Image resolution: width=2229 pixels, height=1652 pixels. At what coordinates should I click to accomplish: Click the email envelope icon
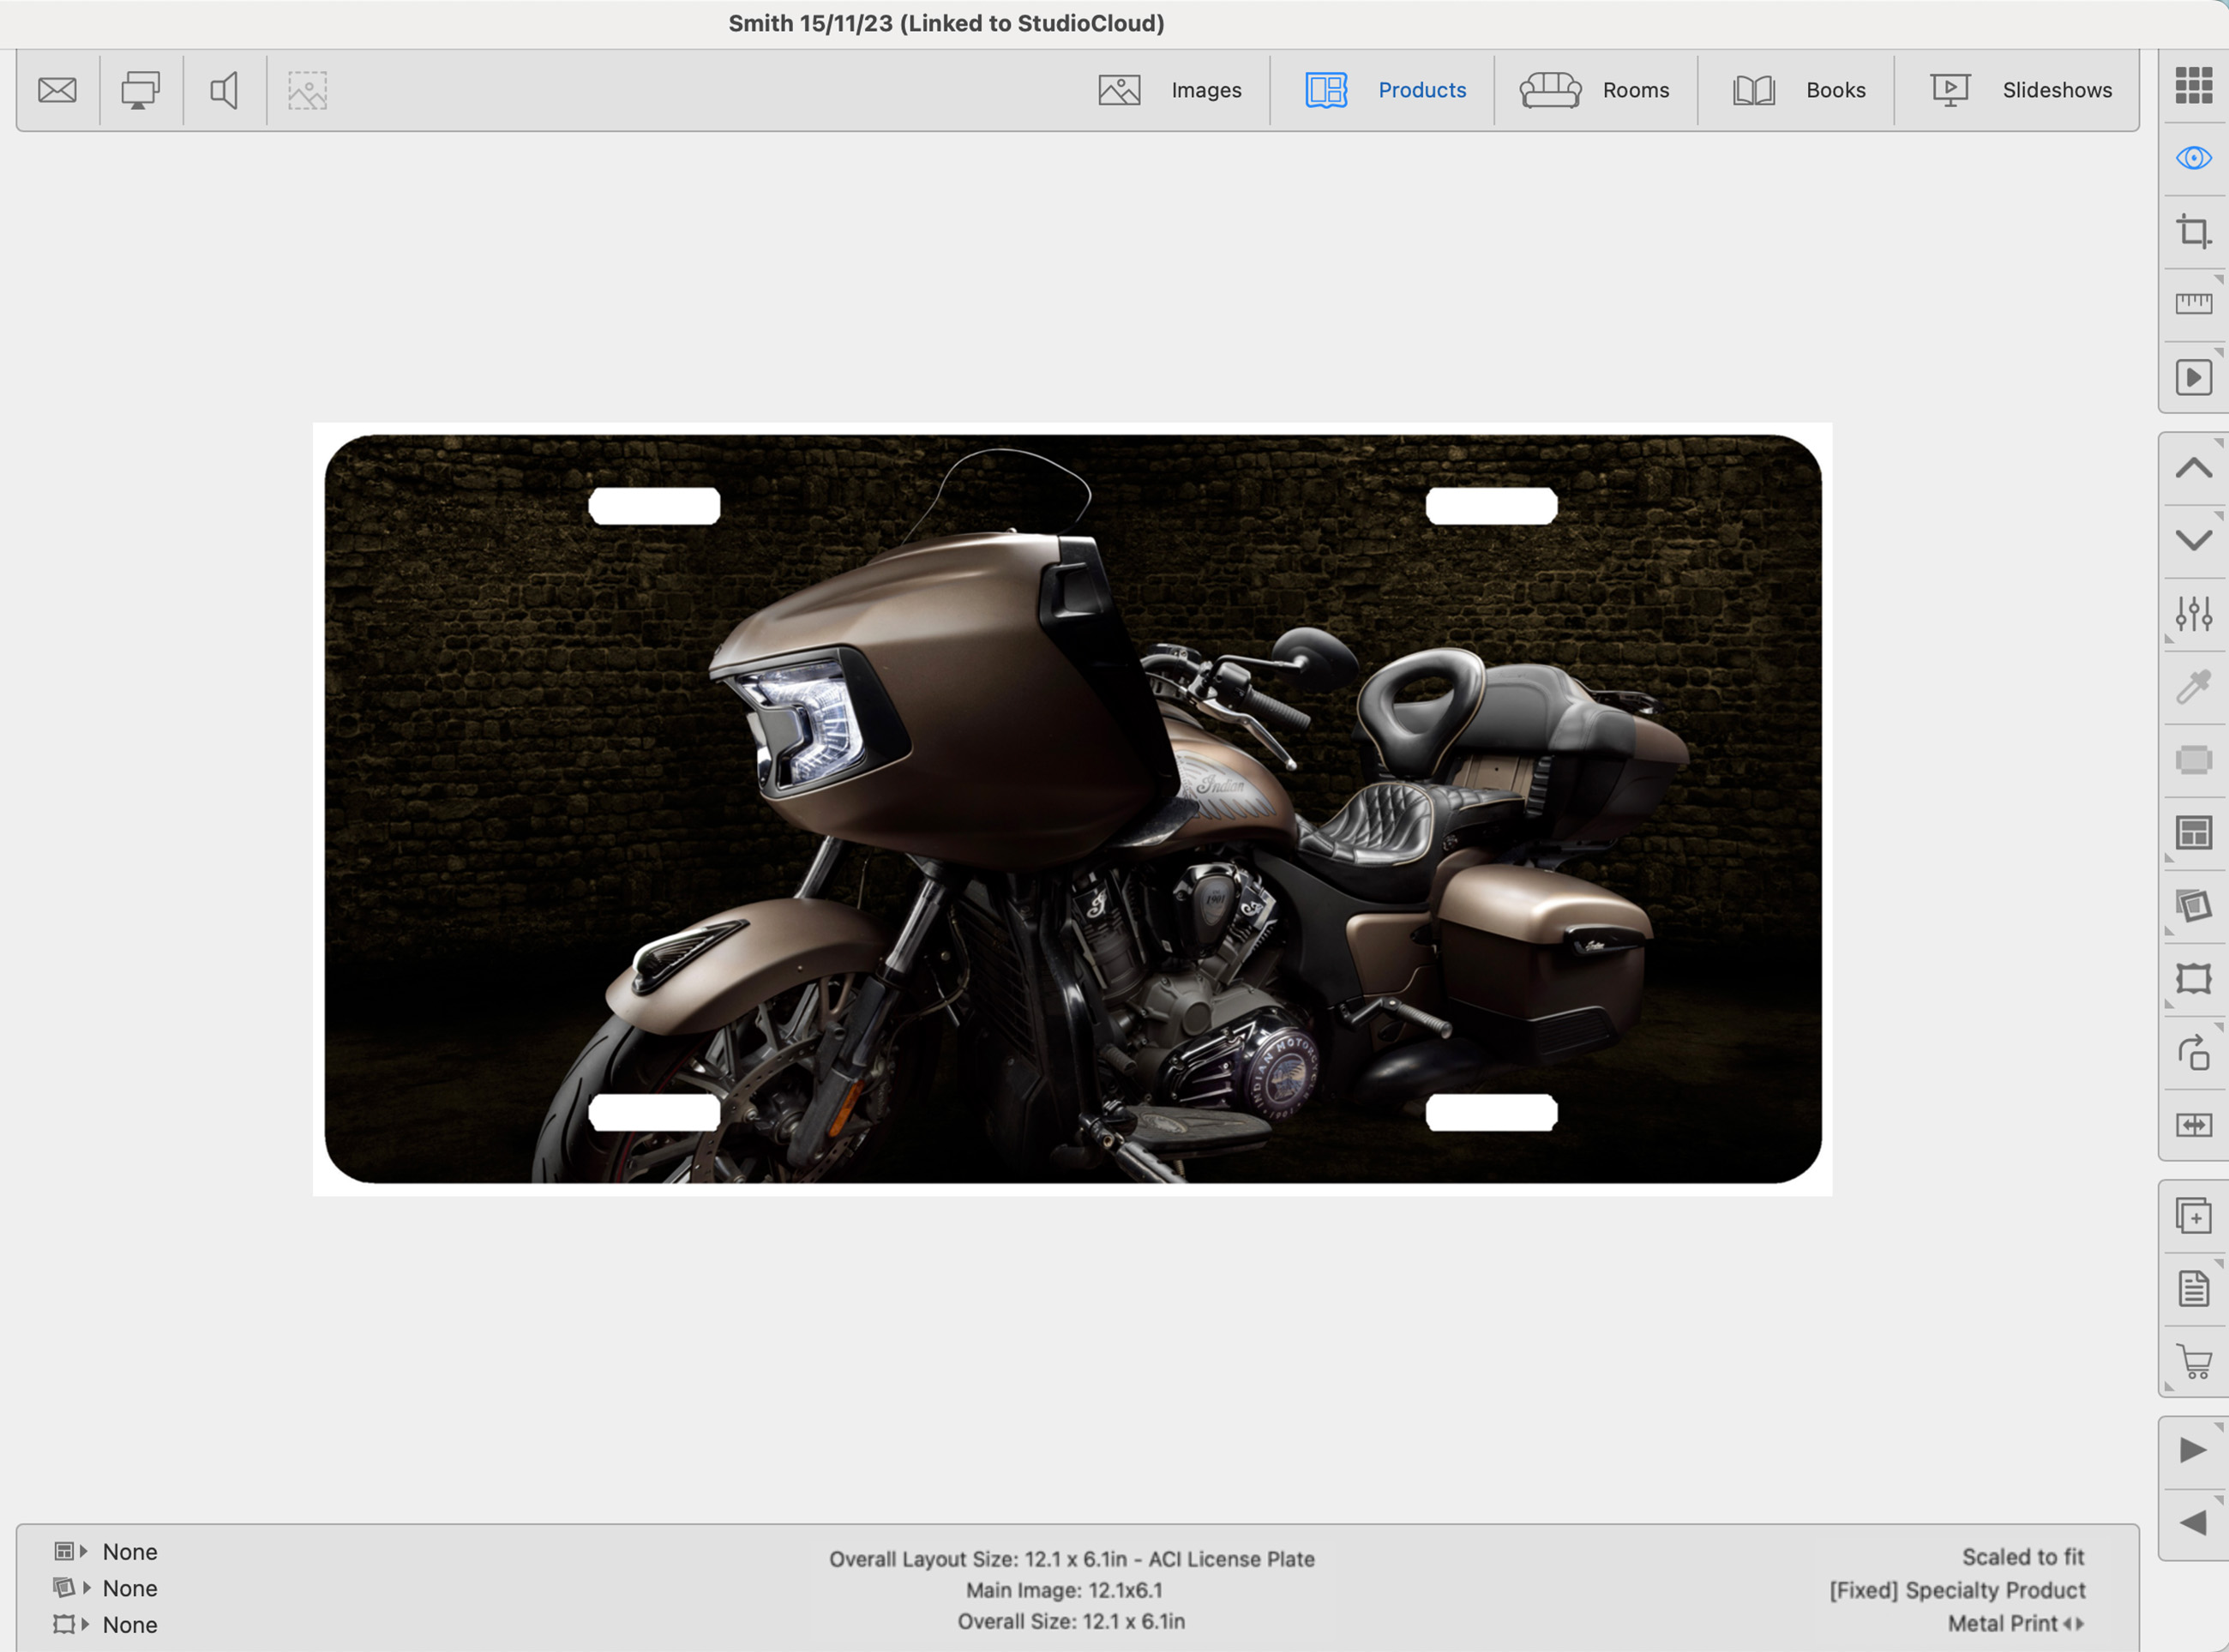57,90
